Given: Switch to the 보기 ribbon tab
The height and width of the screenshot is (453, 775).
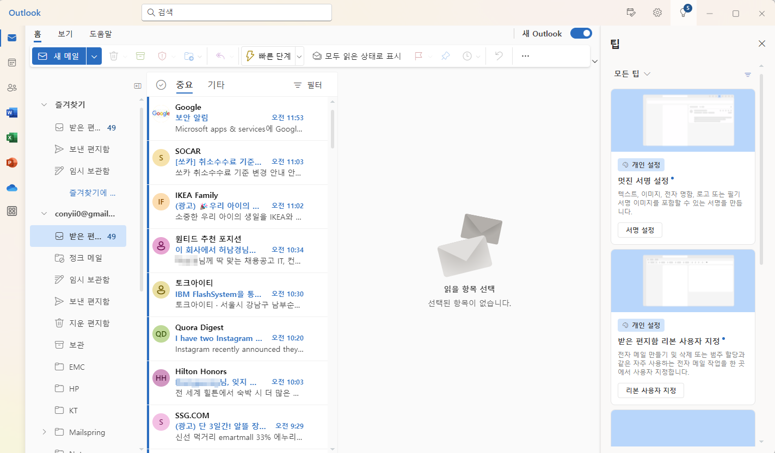Looking at the screenshot, I should [x=65, y=33].
